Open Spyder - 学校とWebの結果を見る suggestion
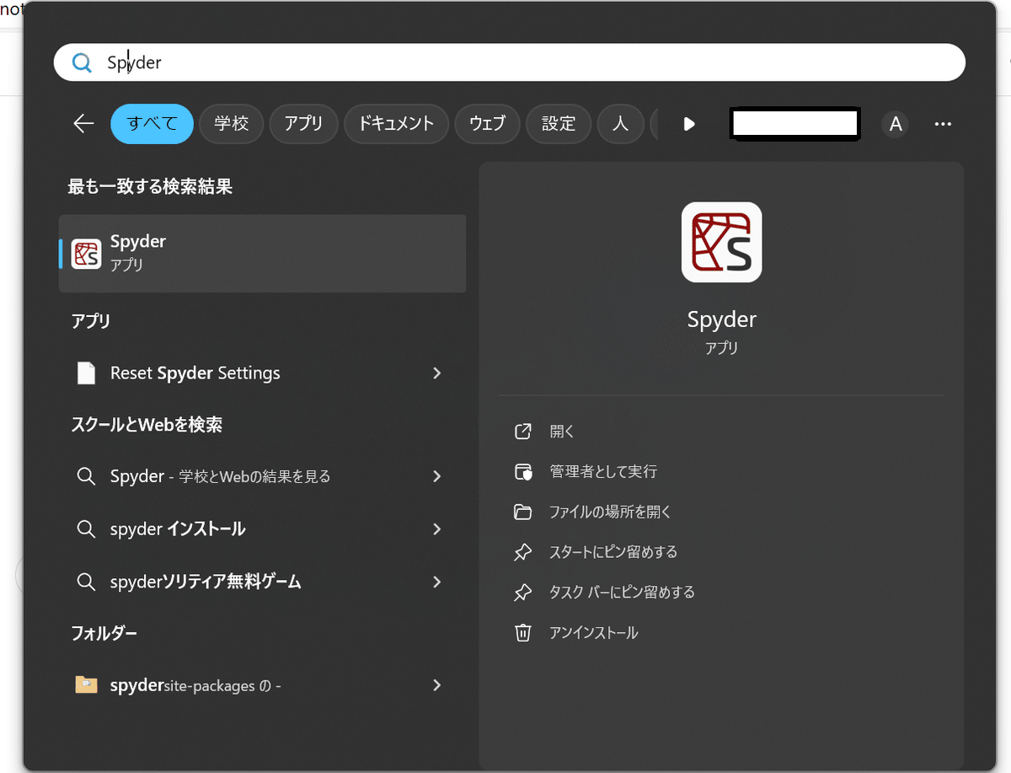The width and height of the screenshot is (1011, 773). click(262, 476)
